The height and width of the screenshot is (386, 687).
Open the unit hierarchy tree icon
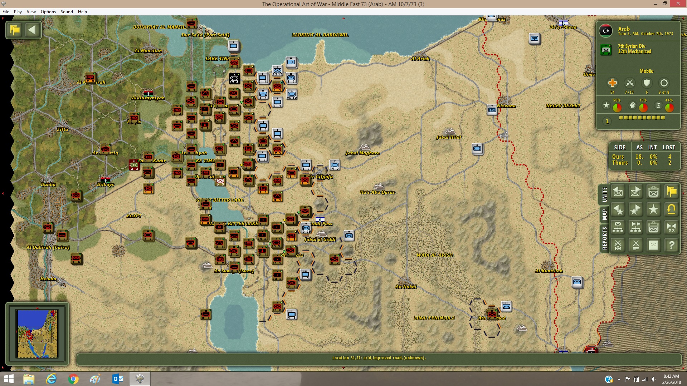pos(618,227)
